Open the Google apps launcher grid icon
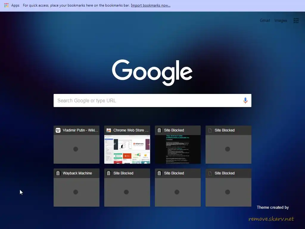Viewport: 305px width, 229px height. click(296, 21)
